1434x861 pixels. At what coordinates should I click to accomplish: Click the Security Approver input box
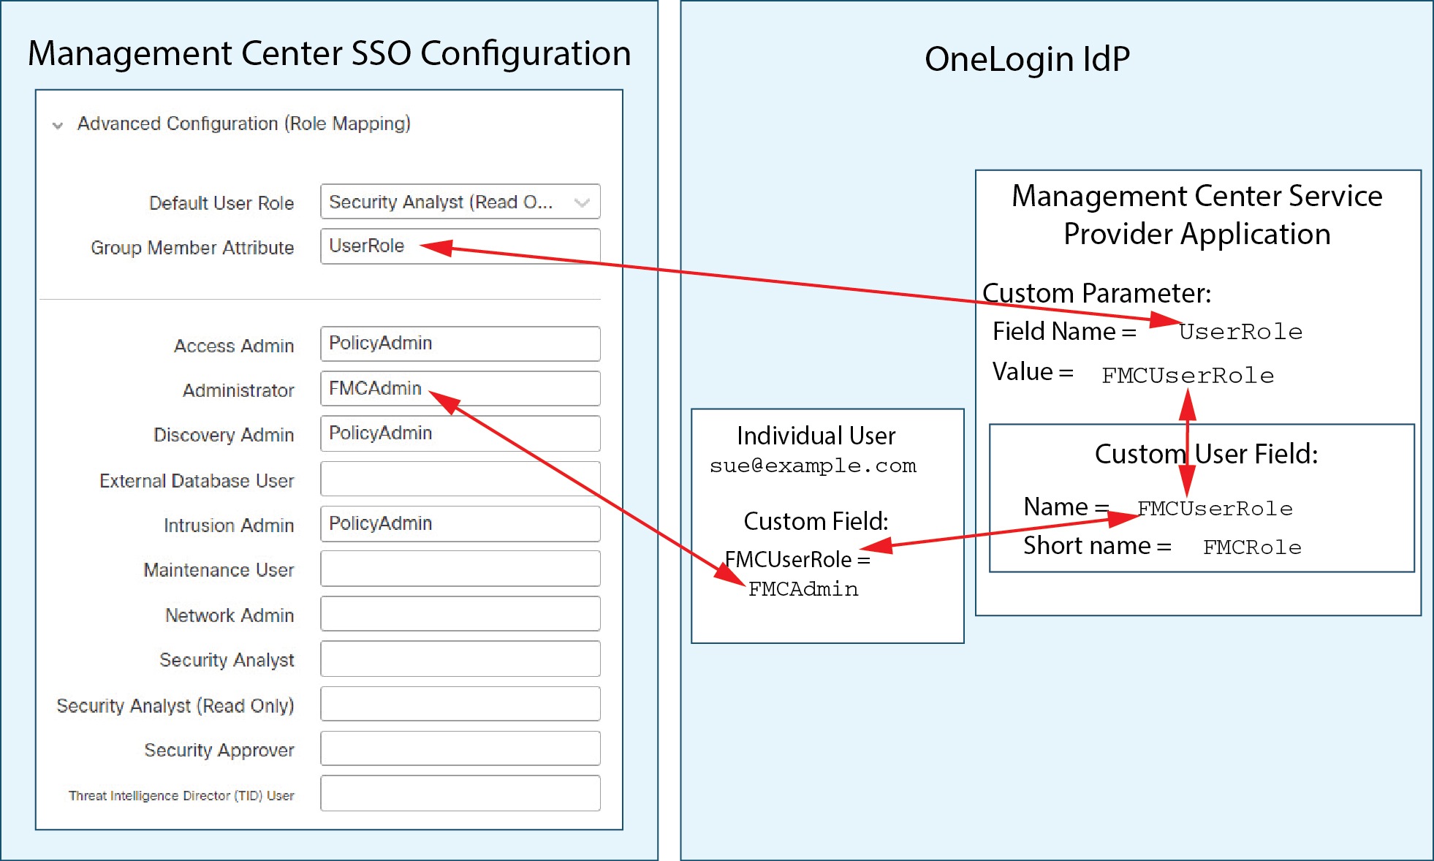[460, 748]
